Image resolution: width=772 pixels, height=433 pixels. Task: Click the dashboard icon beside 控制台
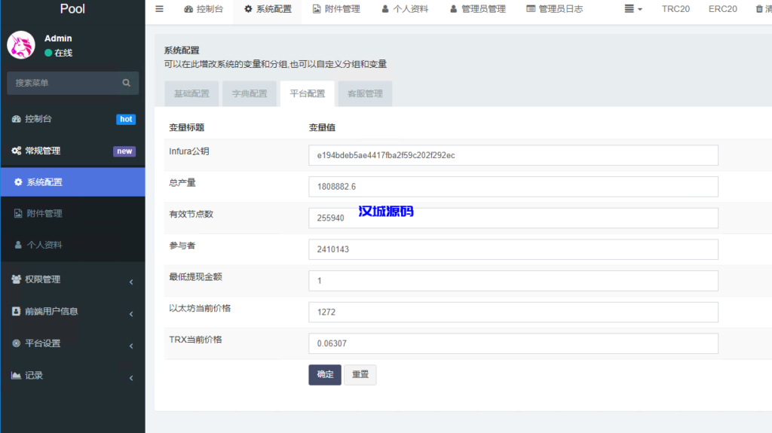[x=17, y=119]
